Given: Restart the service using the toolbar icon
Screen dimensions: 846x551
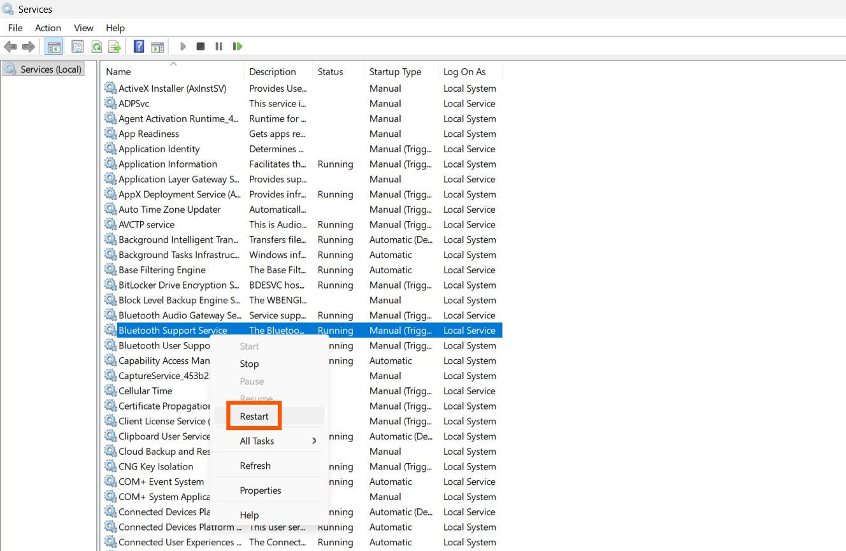Looking at the screenshot, I should point(238,46).
